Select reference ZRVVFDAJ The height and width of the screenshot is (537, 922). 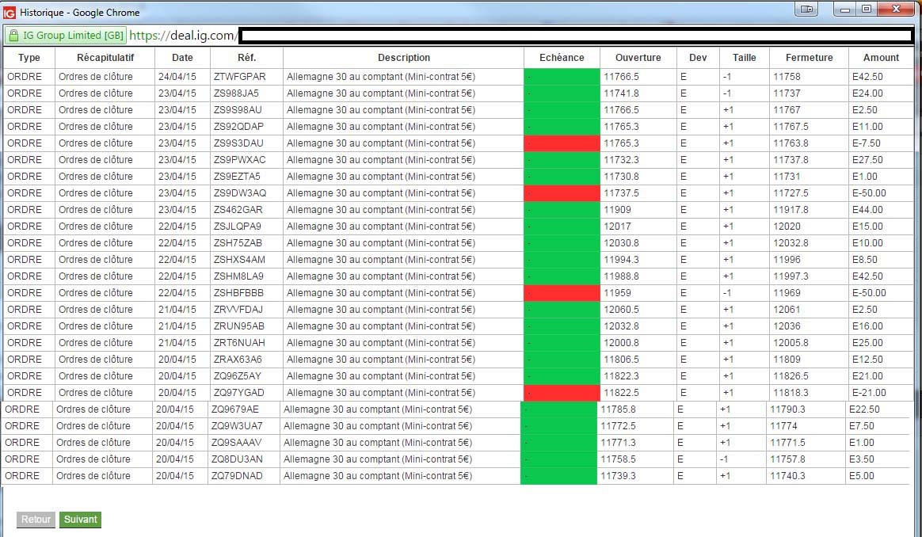[238, 310]
